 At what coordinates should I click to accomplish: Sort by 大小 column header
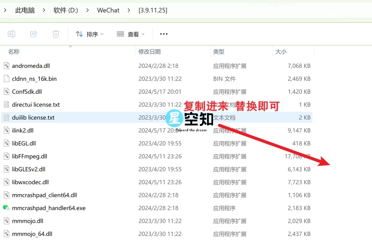pos(281,52)
